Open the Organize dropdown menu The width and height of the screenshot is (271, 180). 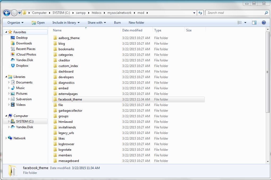(15, 23)
